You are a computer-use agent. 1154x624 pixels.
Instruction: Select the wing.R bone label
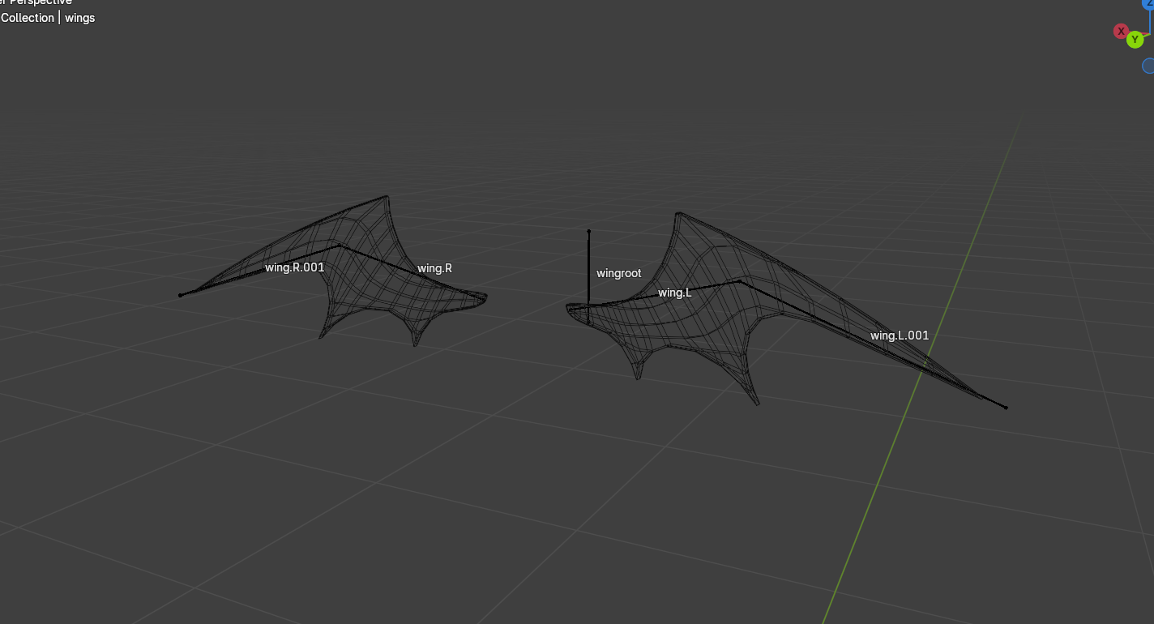click(x=434, y=268)
